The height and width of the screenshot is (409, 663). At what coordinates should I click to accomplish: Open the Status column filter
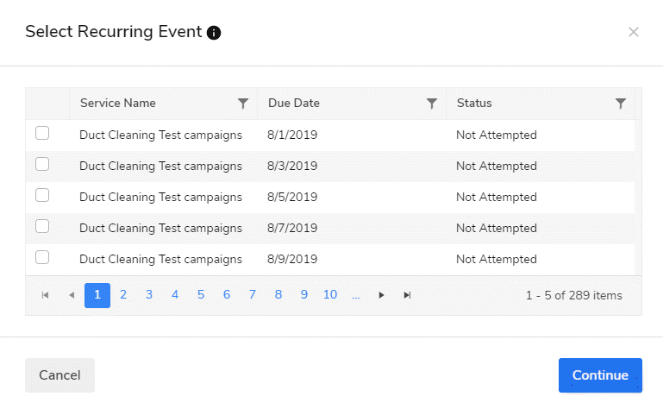click(621, 104)
